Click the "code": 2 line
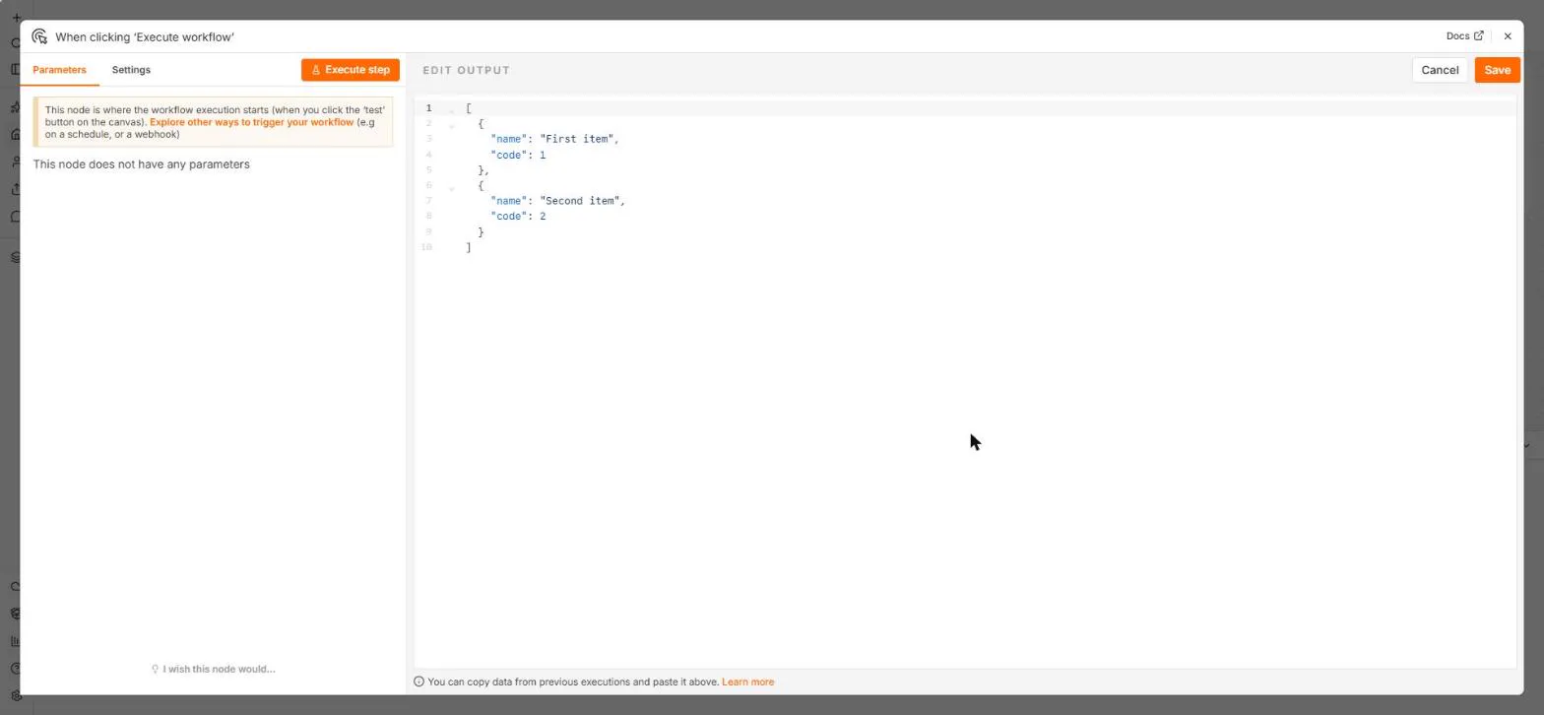The width and height of the screenshot is (1544, 715). pos(518,217)
